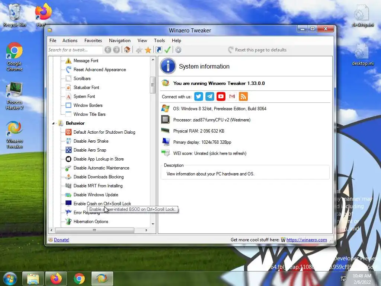This screenshot has height=286, width=381.
Task: Click Reset this page to defaults
Action: click(257, 50)
